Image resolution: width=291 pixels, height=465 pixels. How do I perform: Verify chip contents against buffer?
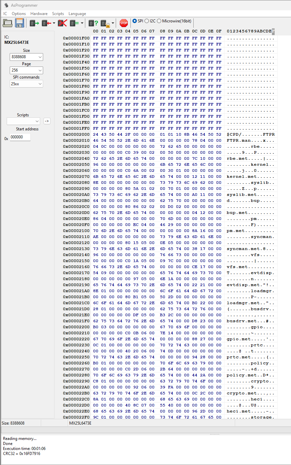72,23
